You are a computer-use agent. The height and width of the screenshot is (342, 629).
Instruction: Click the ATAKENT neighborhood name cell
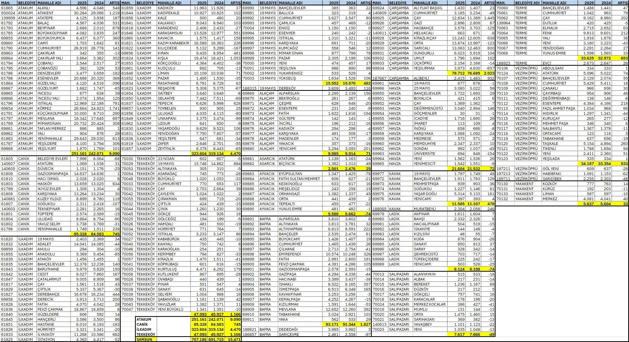point(45,13)
